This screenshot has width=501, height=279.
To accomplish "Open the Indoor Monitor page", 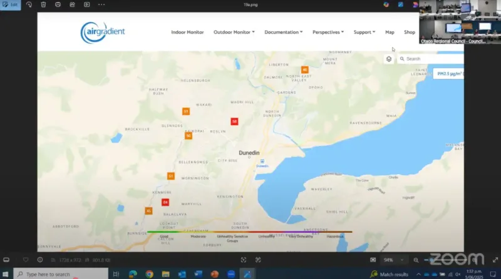I will point(187,32).
